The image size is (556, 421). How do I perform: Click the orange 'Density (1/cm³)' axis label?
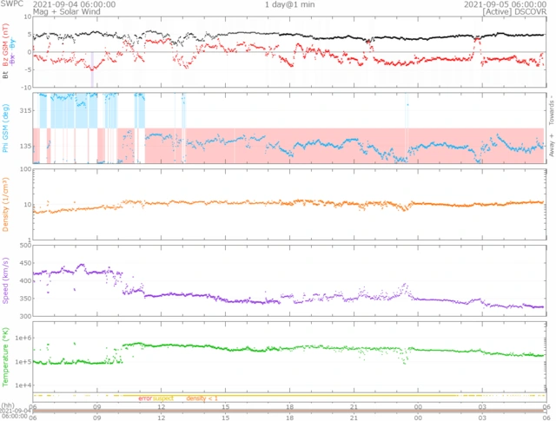click(x=5, y=203)
